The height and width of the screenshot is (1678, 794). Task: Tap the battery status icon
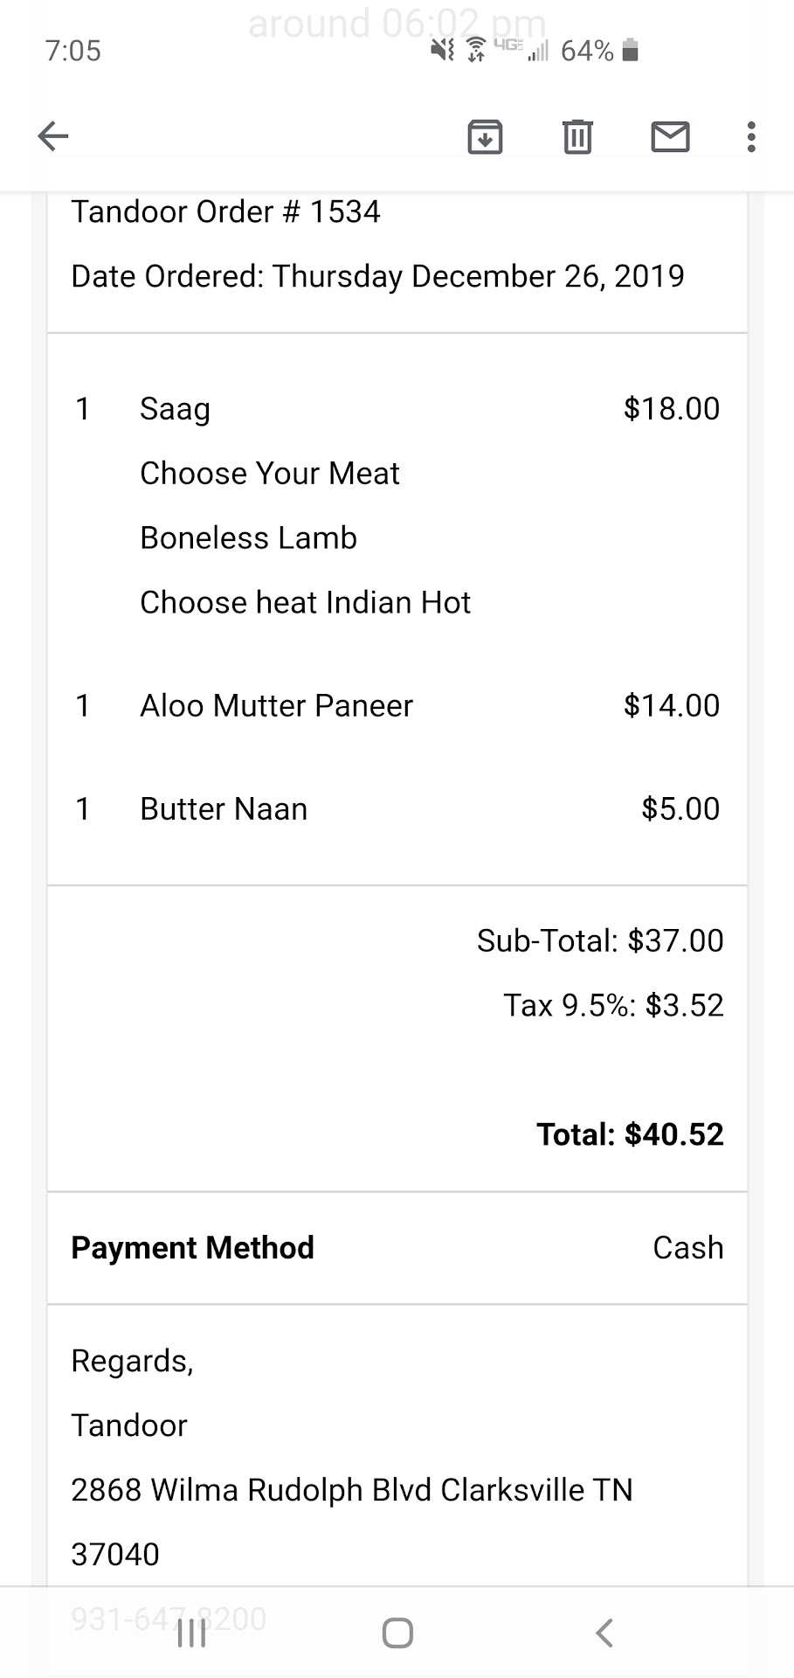[631, 51]
